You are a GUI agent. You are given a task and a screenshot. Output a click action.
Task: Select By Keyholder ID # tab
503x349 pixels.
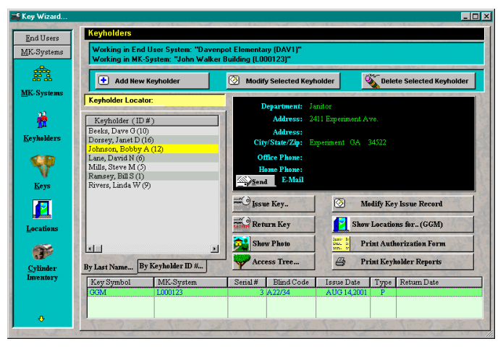pos(172,266)
